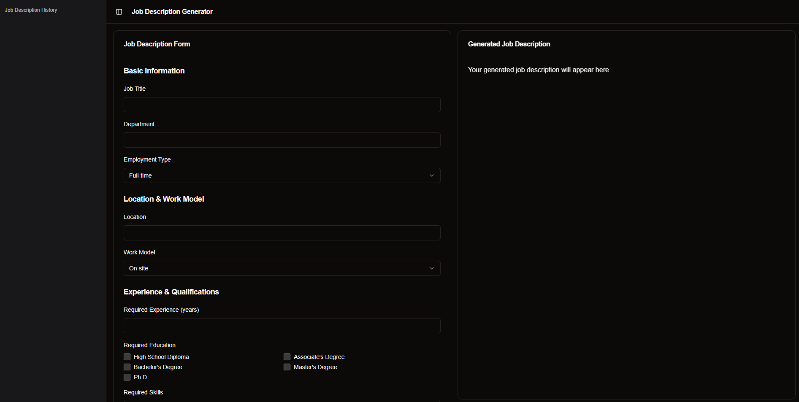Screen dimensions: 799x402
Task: Click the Required Experience (years) field
Action: 282,326
